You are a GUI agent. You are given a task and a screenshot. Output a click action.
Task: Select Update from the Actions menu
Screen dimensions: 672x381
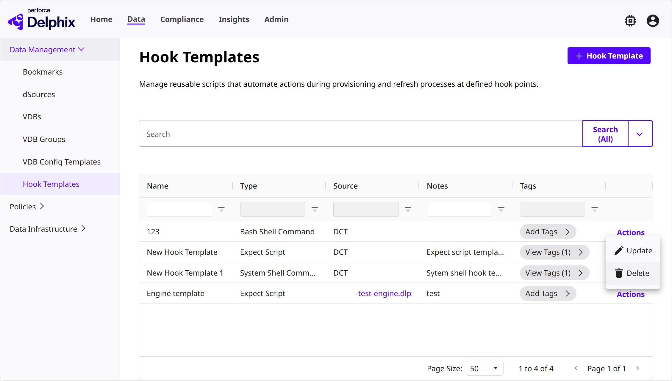(x=633, y=251)
